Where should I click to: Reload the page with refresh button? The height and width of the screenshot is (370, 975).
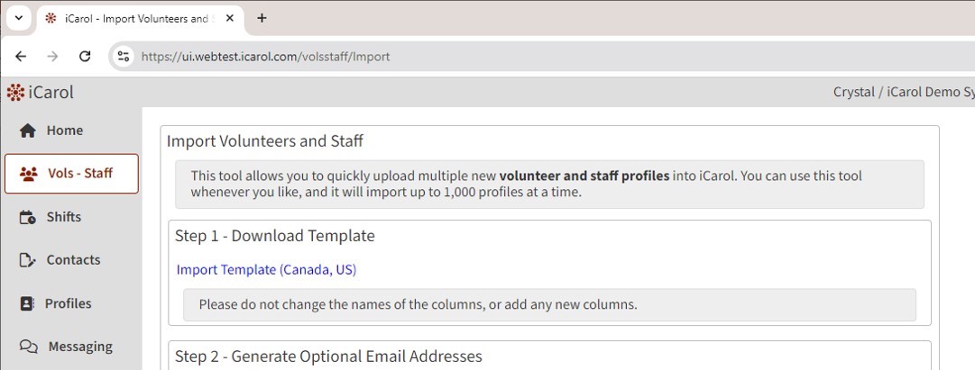click(85, 56)
